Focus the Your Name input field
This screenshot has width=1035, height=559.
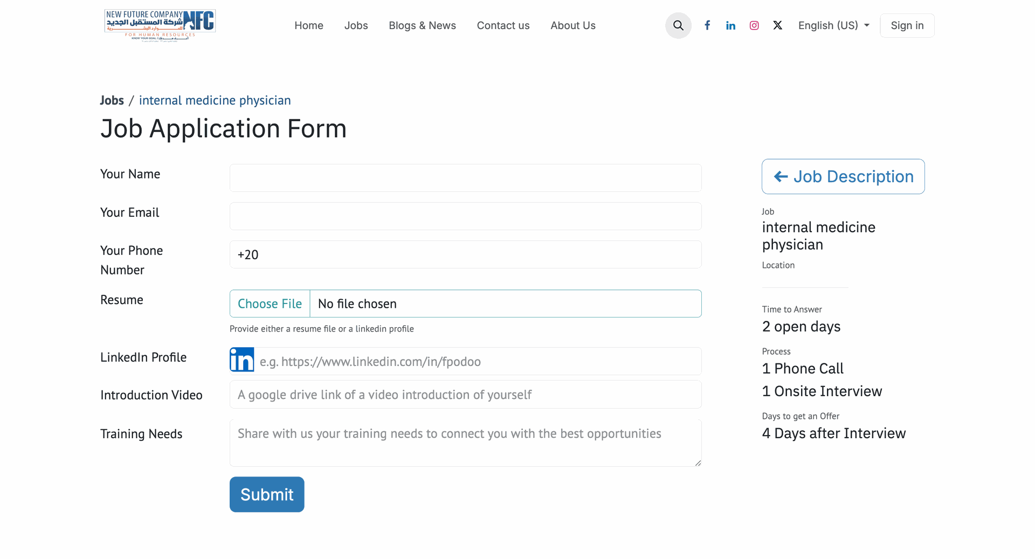coord(465,178)
